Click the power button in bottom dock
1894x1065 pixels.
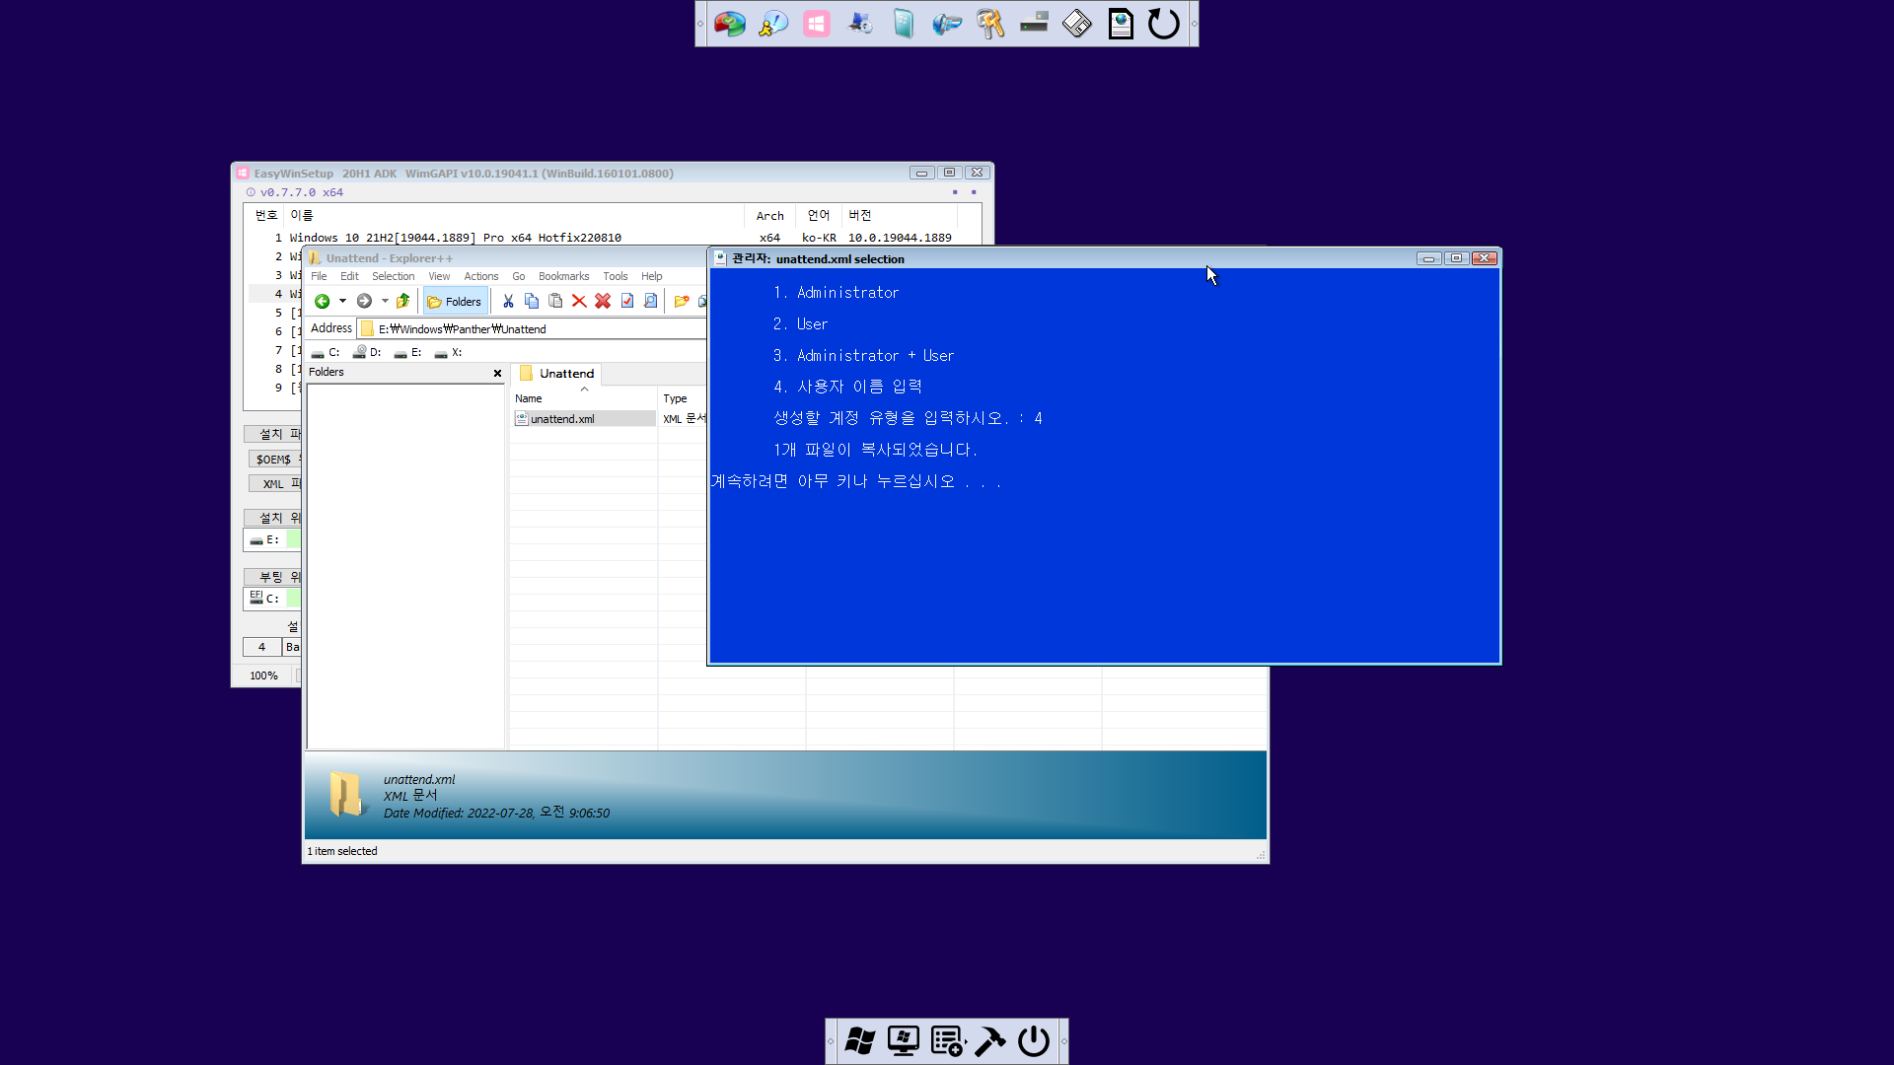pyautogui.click(x=1034, y=1041)
